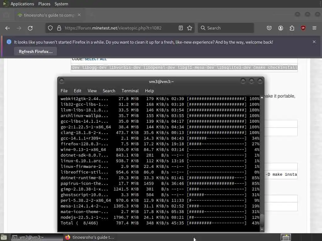Click the terminal vertical scrollbar thumb
The height and width of the screenshot is (241, 322).
[x=262, y=221]
